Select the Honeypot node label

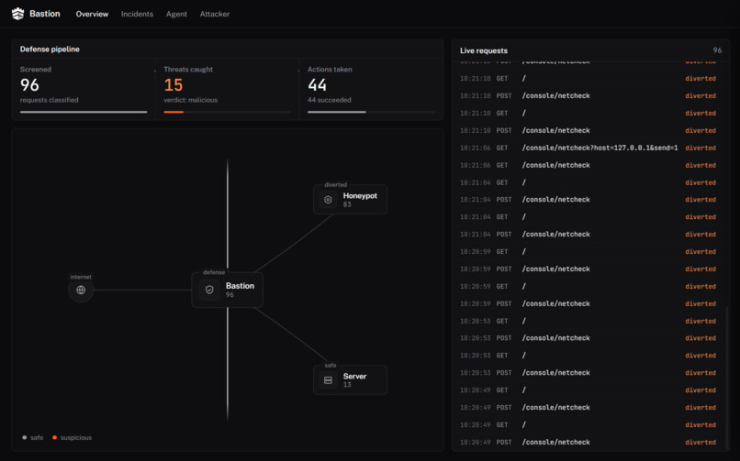360,195
